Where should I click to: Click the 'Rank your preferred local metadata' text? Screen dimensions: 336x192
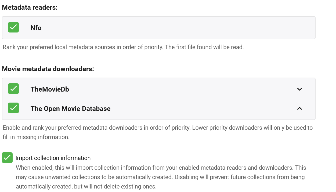pyautogui.click(x=123, y=47)
